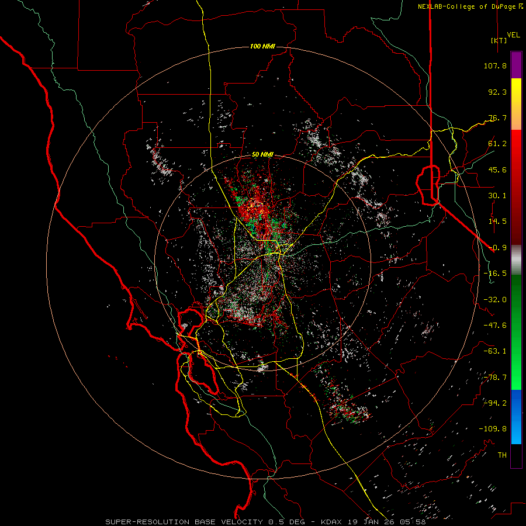Click the -63.1 velocity scale value
The image size is (526, 526).
[495, 351]
